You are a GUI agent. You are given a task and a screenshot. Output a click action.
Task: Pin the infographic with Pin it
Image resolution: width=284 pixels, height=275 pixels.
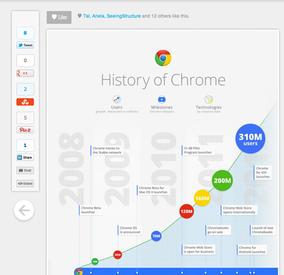coord(25,130)
